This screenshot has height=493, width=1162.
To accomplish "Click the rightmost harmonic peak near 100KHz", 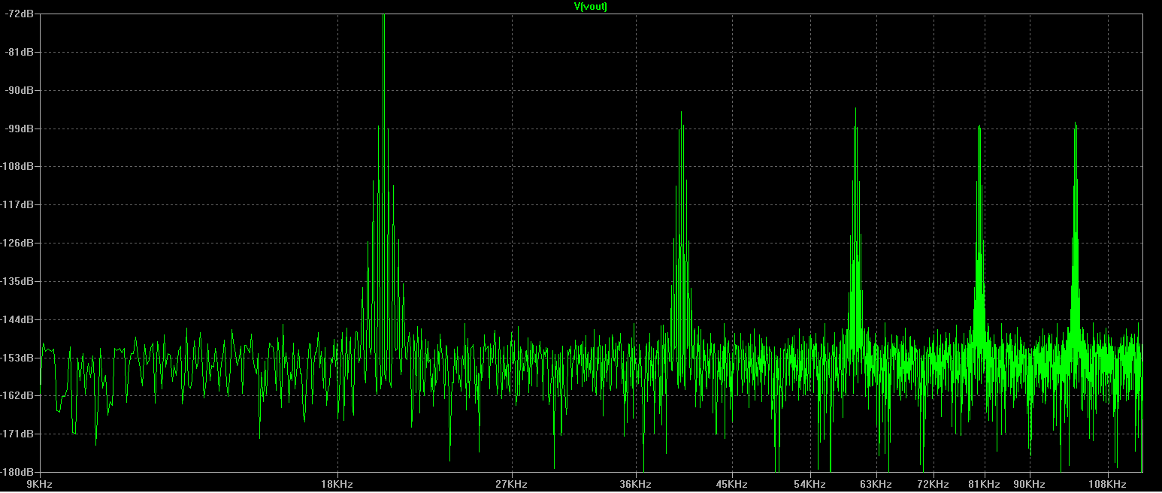I will coord(1076,125).
